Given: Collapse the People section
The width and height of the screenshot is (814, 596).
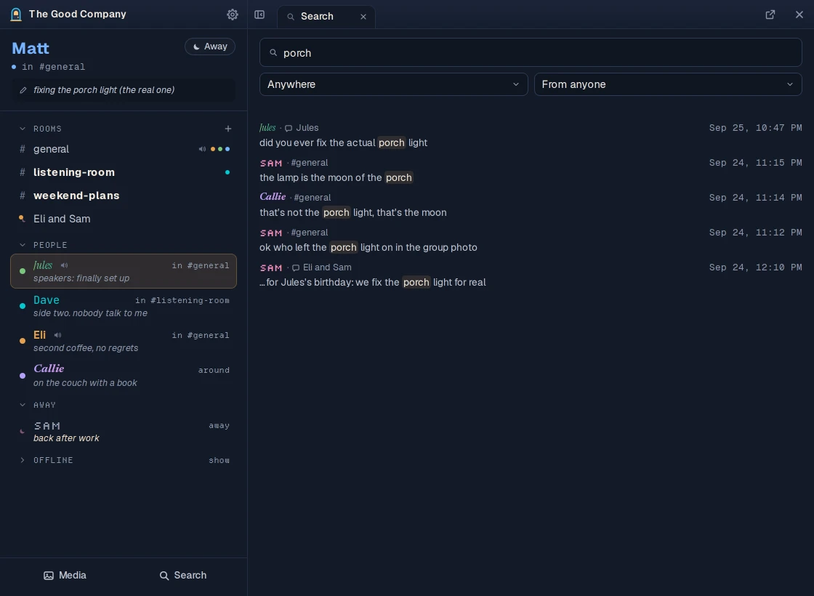Looking at the screenshot, I should (x=23, y=245).
